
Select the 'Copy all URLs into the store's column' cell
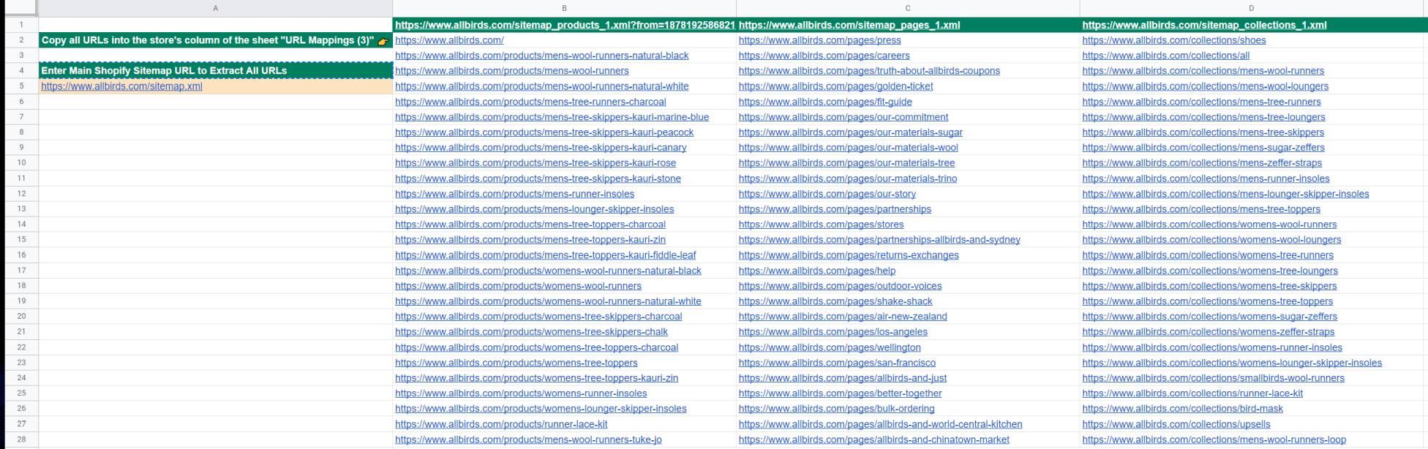tap(215, 40)
